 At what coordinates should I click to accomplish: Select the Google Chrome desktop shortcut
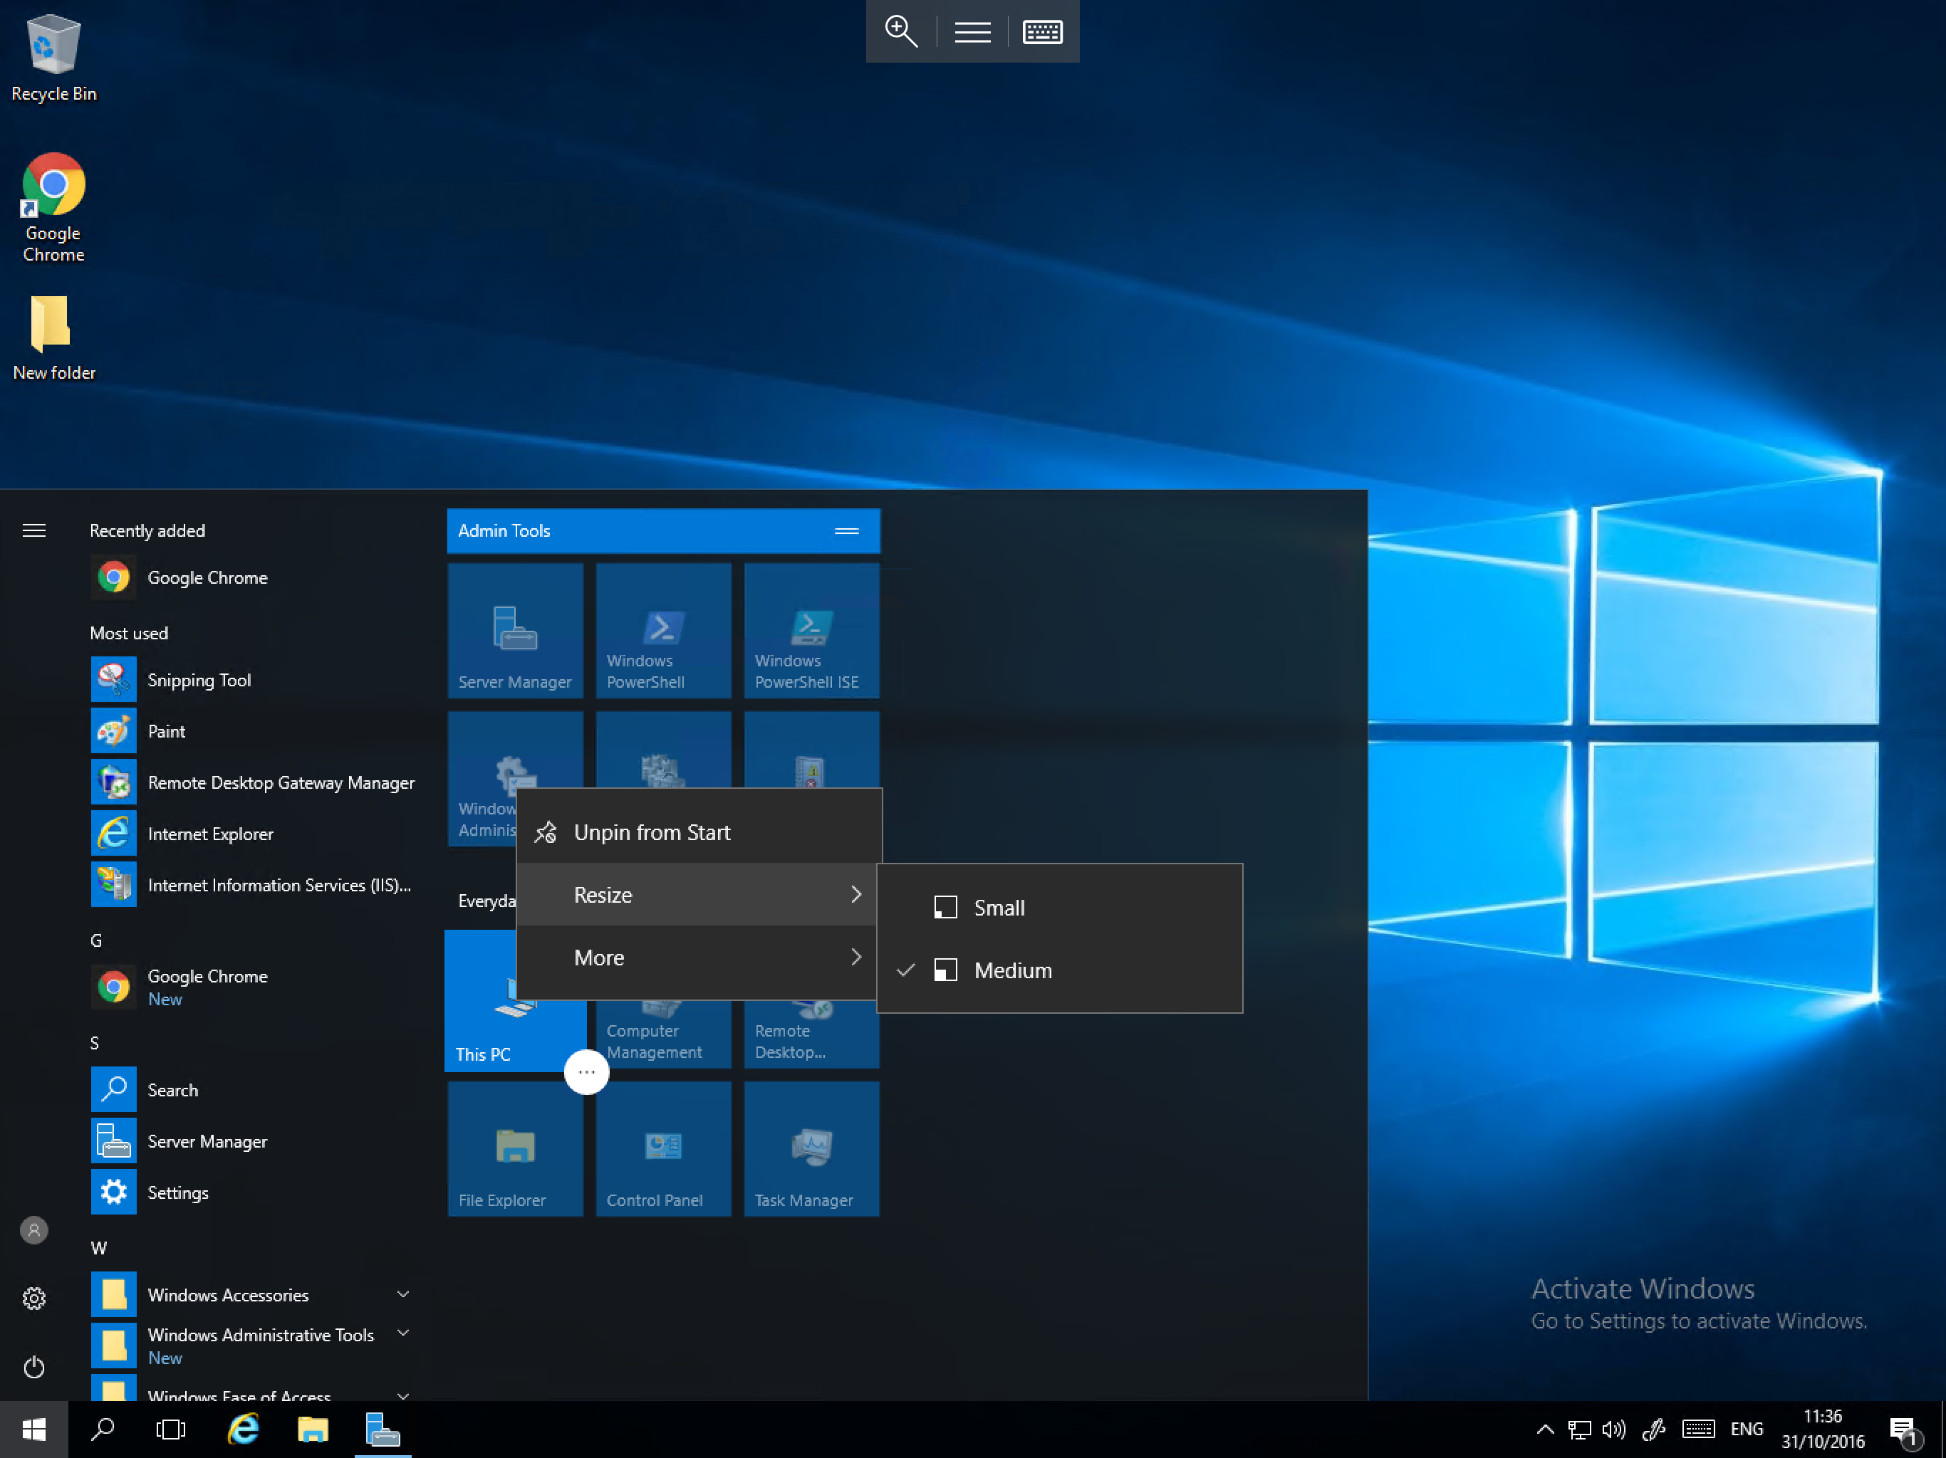click(x=53, y=208)
